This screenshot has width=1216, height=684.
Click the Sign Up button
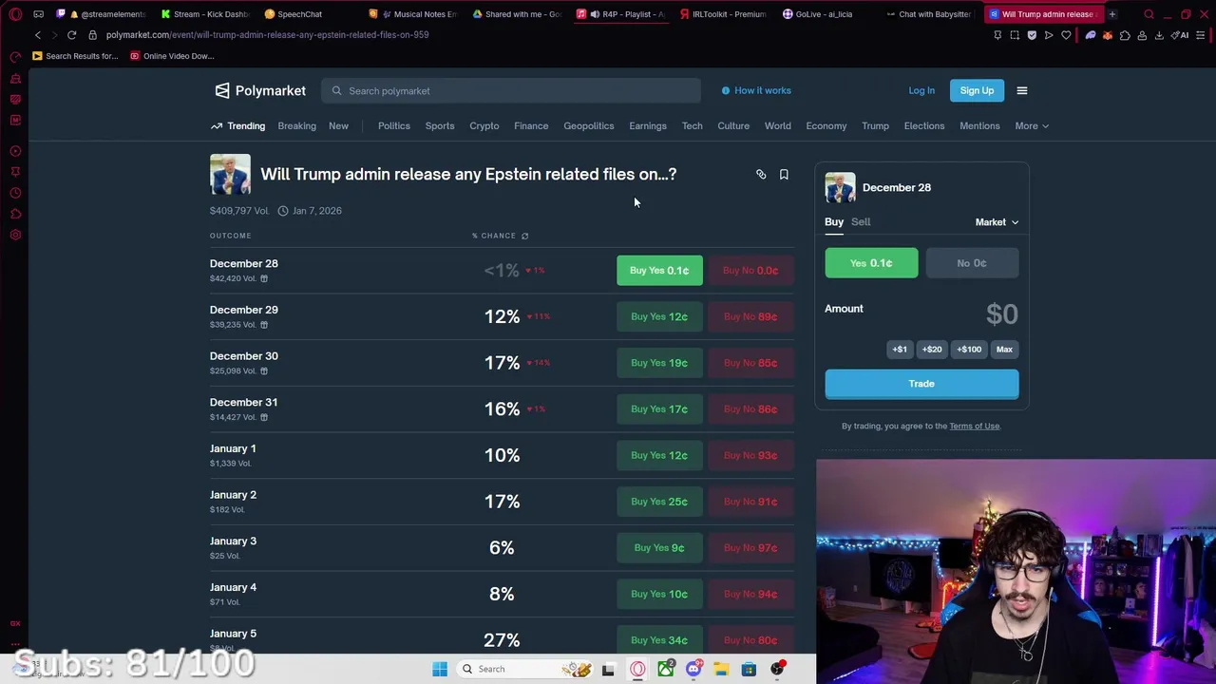tap(977, 90)
